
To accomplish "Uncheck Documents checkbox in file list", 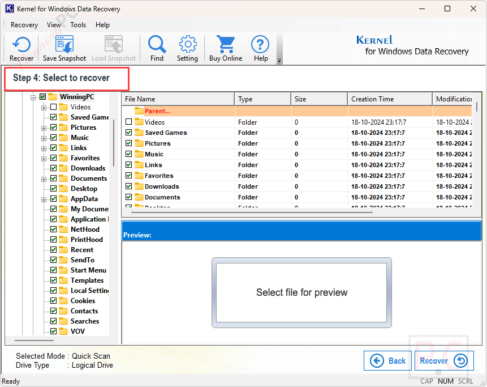I will pyautogui.click(x=128, y=197).
